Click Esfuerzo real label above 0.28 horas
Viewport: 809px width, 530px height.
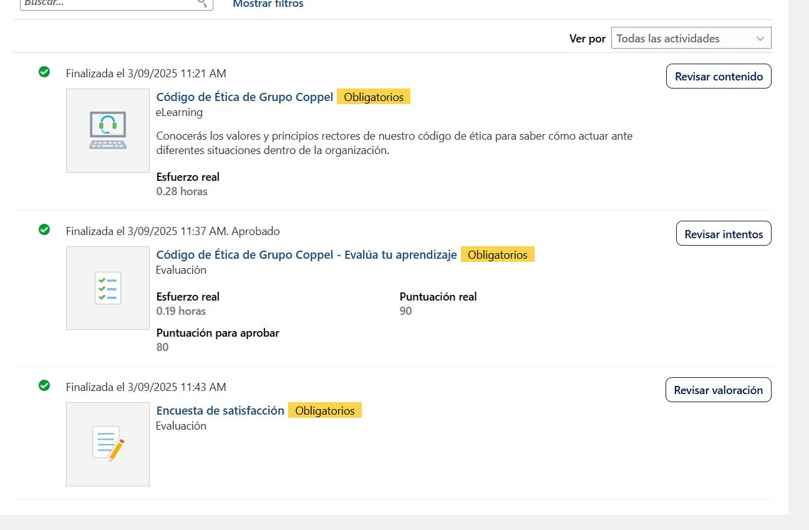tap(188, 177)
